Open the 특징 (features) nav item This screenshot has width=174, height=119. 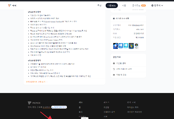tap(99, 5)
